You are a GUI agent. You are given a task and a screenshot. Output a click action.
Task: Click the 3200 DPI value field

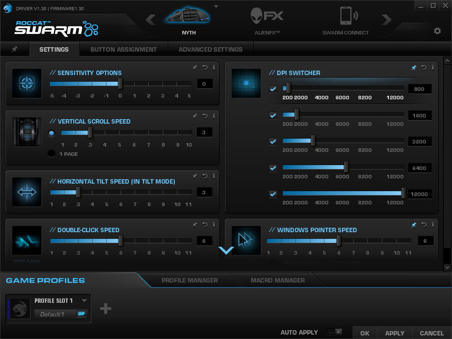pyautogui.click(x=420, y=142)
